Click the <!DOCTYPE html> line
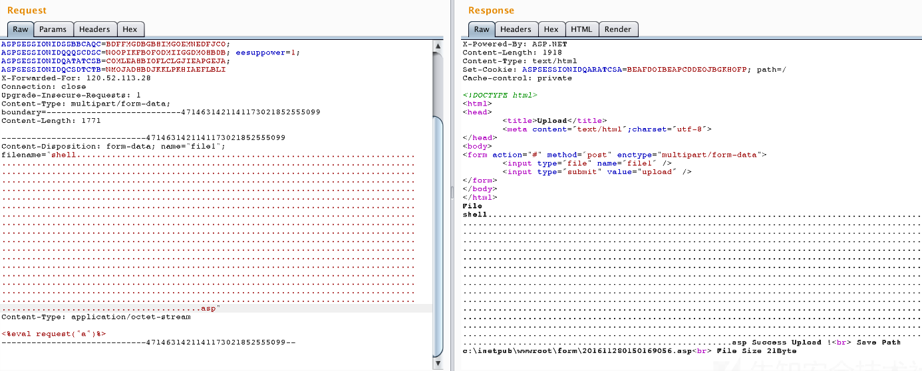 point(500,96)
